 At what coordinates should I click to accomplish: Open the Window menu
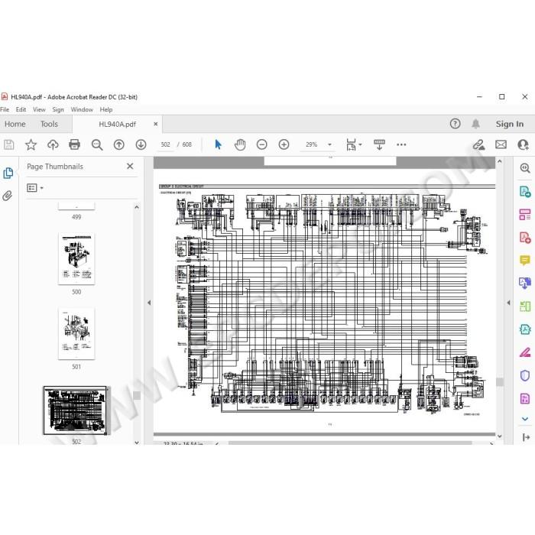(x=82, y=109)
